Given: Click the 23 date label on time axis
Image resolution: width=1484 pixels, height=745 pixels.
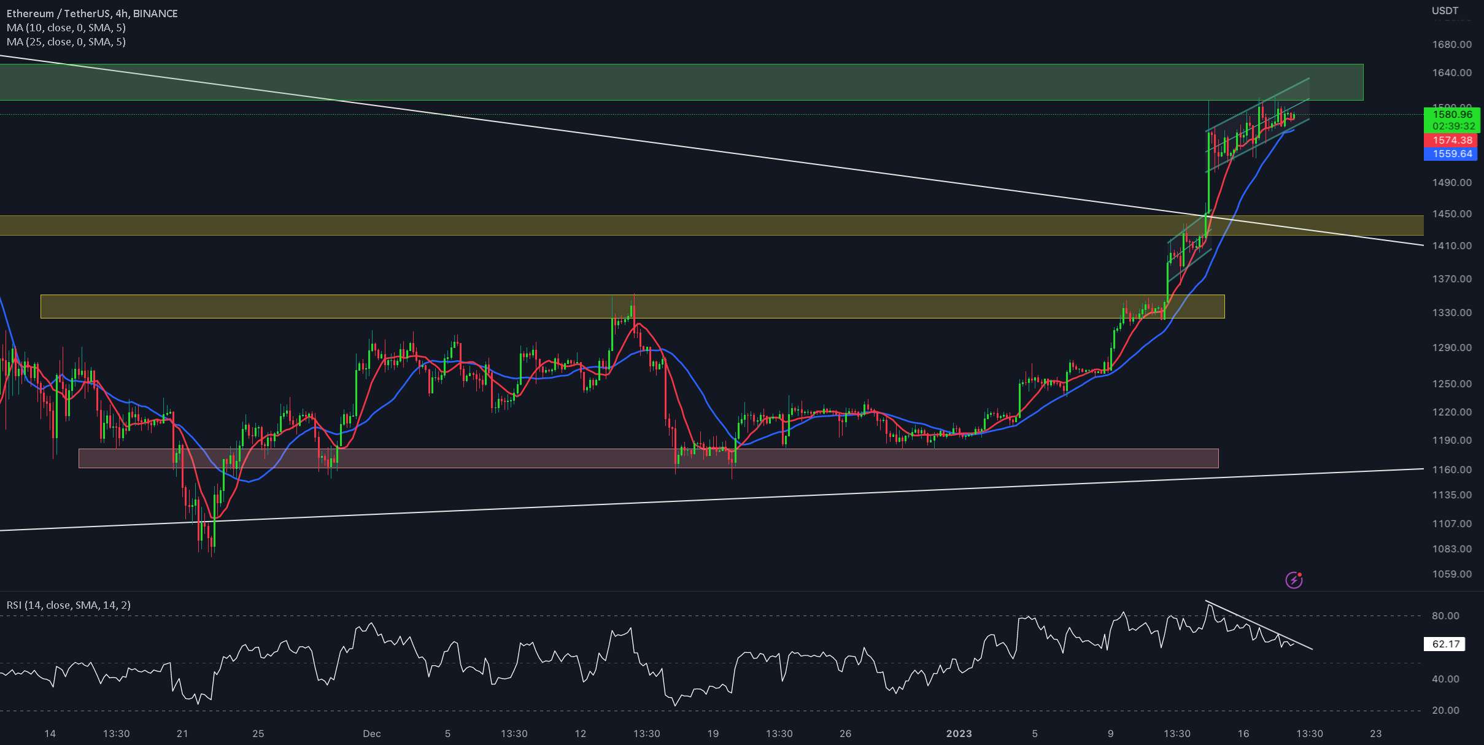Looking at the screenshot, I should click(1376, 733).
